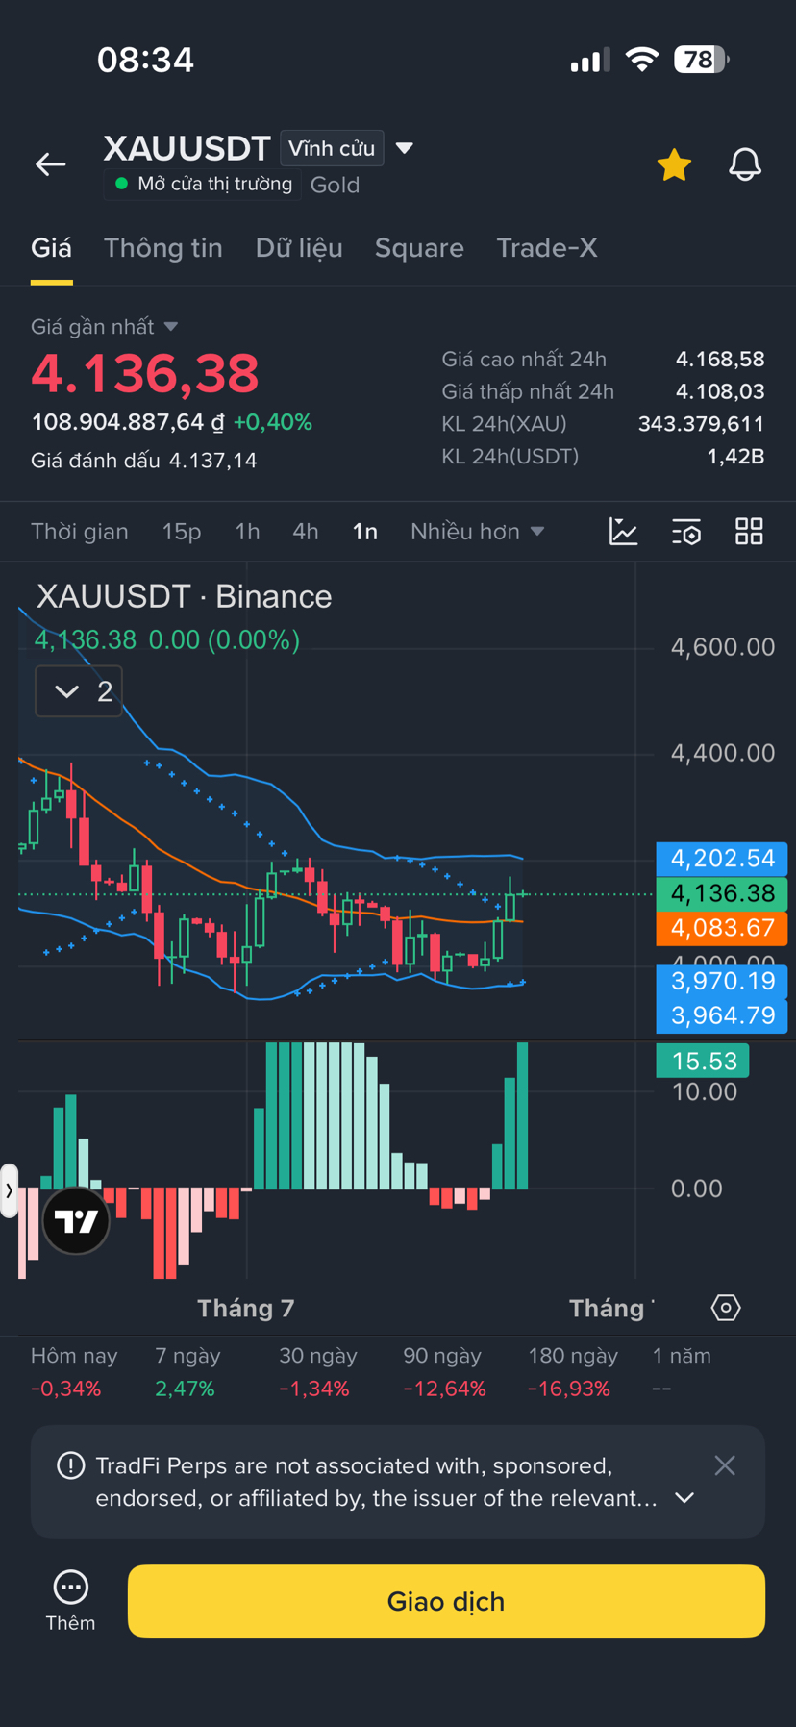Tap the XAUUSDT · Binance chart title

(184, 596)
